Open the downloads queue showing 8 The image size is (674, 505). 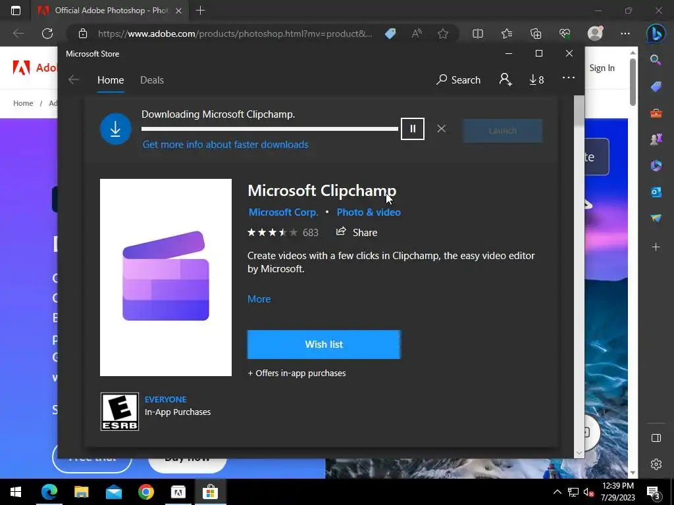(536, 80)
